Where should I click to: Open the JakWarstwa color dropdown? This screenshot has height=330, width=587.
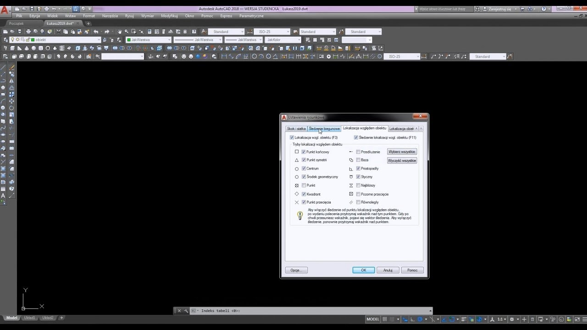click(148, 40)
